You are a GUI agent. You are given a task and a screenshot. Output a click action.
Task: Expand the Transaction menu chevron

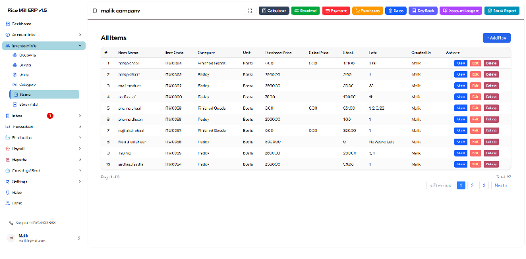tap(80, 127)
